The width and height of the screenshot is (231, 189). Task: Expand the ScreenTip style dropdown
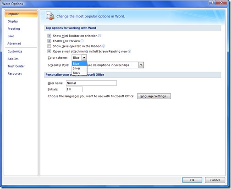[141, 65]
